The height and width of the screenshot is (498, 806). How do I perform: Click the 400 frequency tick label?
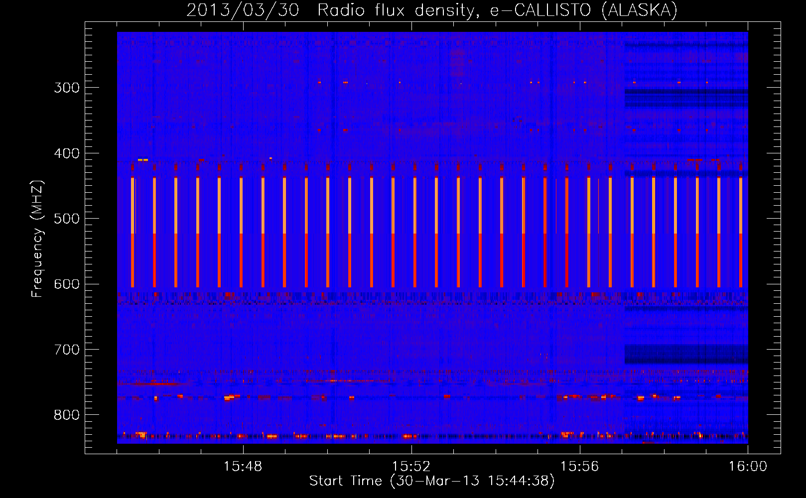tap(67, 153)
